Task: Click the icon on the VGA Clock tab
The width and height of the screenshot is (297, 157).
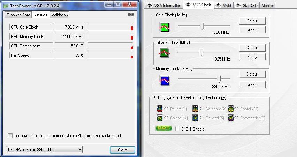Action: [188, 5]
